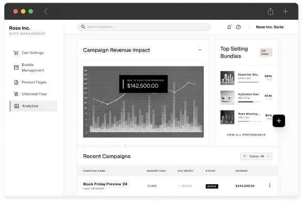This screenshot has height=203, width=304.
Task: Click the browser share icon
Action: [270, 12]
